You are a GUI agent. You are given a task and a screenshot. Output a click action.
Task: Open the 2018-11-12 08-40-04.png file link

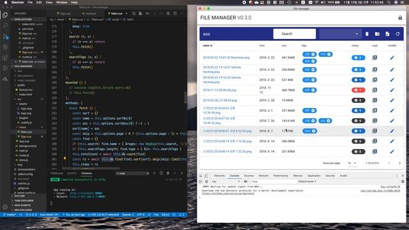click(x=220, y=90)
